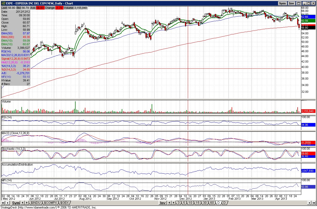The height and width of the screenshot is (209, 317).
Task: Select the 30 minute interval tab
Action: tap(205, 203)
